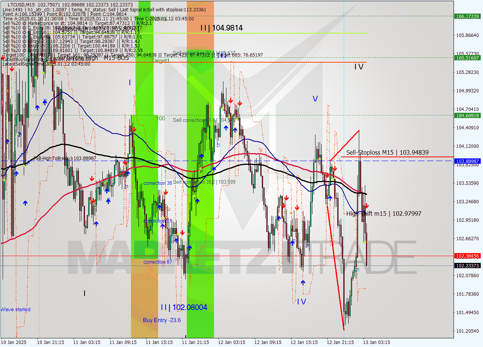Select 'Sell correction 87.5 | 105.637' text
The image size is (483, 347).
[204, 53]
